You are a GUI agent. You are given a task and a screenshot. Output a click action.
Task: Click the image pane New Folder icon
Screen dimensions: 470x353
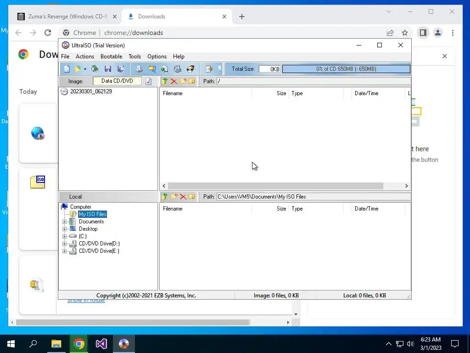(x=183, y=81)
